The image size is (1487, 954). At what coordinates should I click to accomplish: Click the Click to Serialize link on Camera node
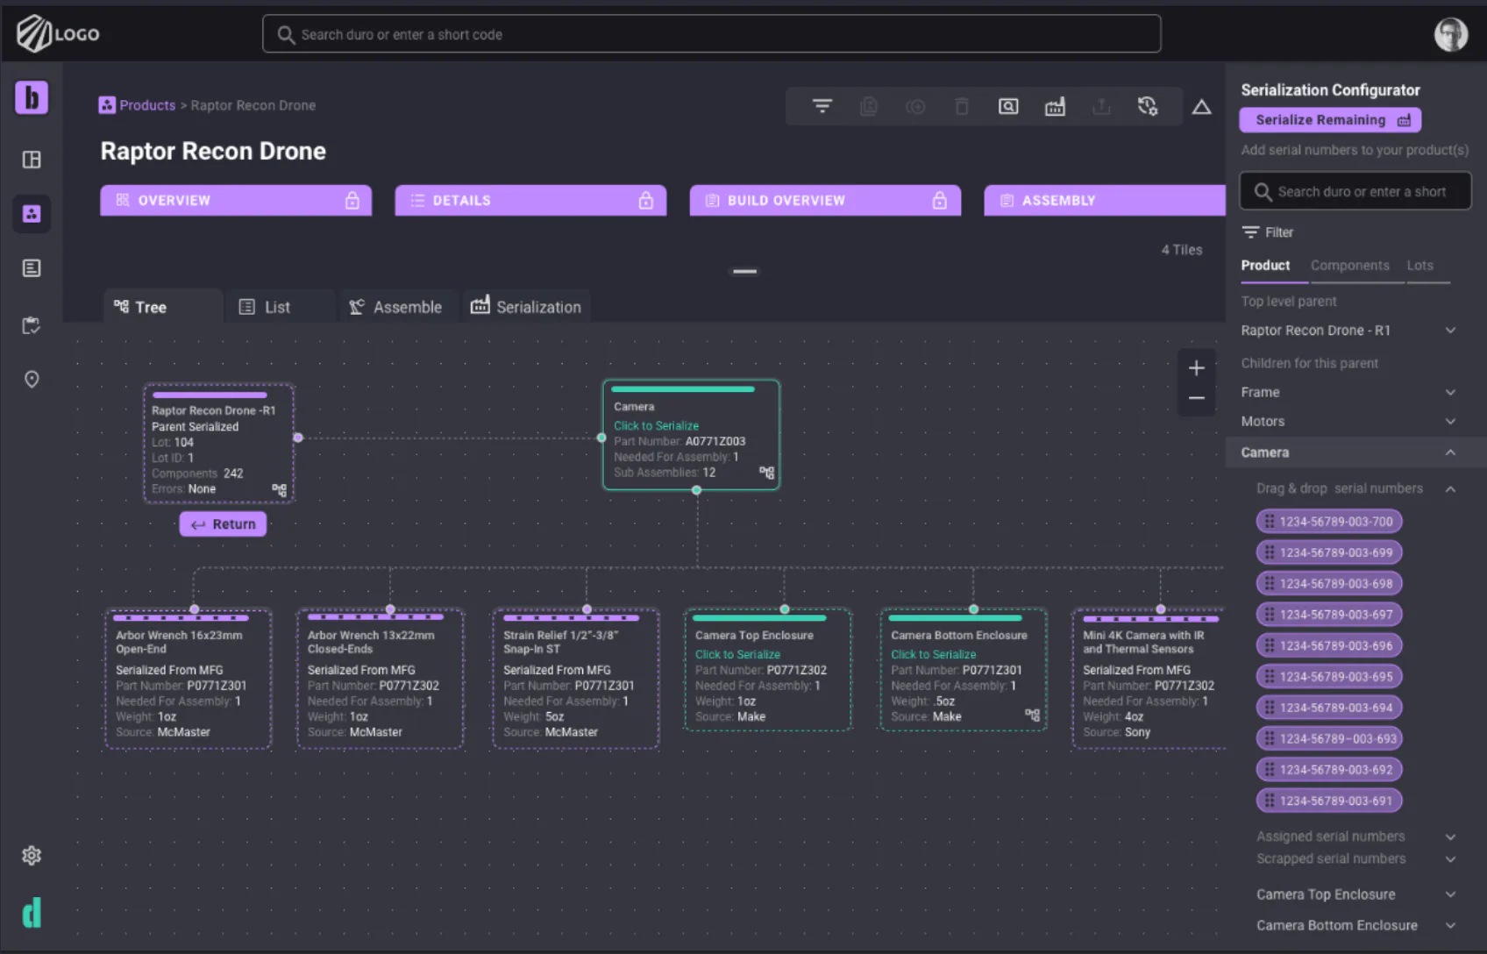click(656, 425)
